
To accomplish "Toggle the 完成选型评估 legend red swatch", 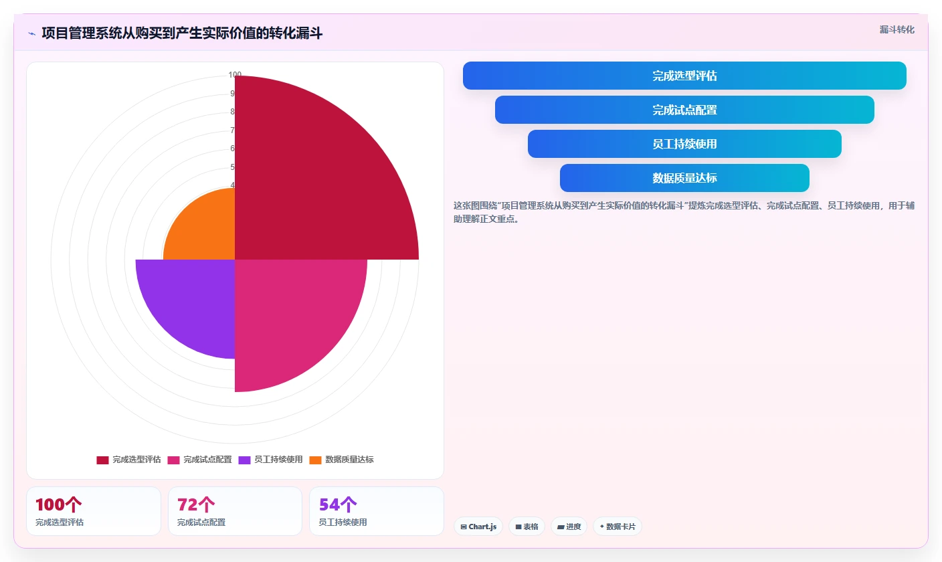I will [x=102, y=460].
